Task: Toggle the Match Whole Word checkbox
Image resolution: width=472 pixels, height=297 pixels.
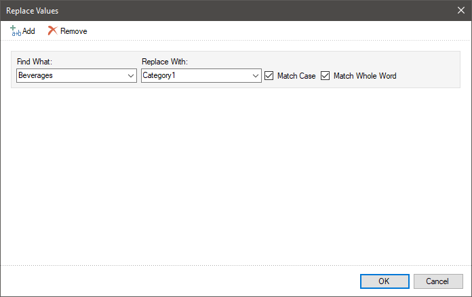Action: pyautogui.click(x=325, y=76)
